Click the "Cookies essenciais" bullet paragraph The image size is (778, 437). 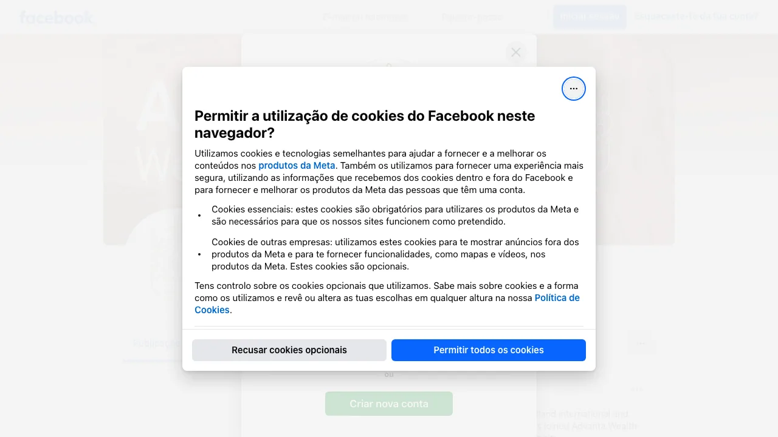(395, 215)
